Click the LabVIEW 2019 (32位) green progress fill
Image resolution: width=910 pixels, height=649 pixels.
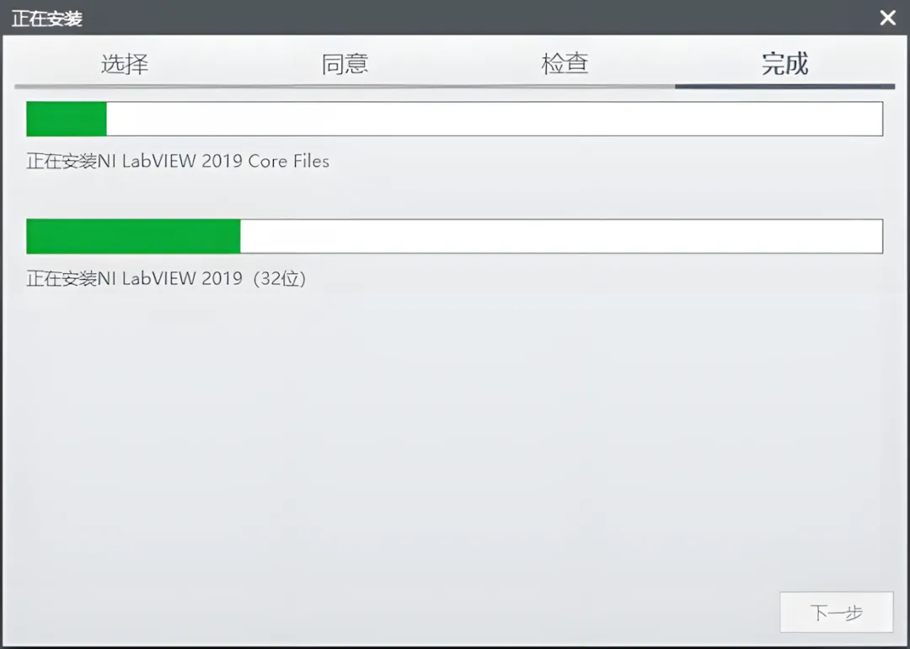point(133,236)
